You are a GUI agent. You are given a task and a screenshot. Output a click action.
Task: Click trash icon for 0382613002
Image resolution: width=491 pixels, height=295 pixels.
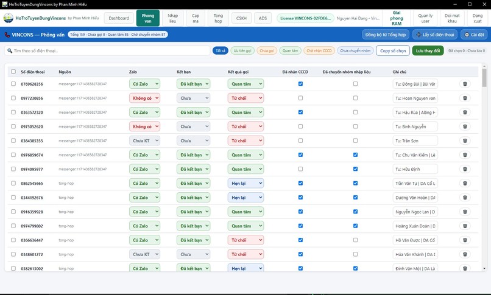point(465,268)
